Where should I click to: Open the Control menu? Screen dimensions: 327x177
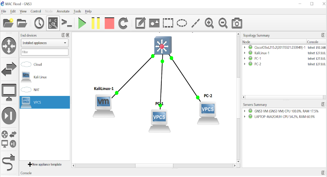click(36, 11)
